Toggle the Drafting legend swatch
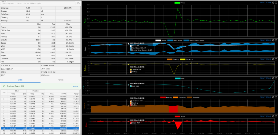 click(170, 59)
